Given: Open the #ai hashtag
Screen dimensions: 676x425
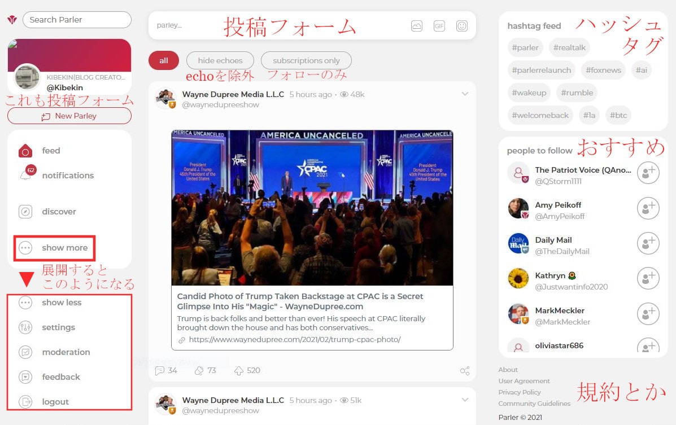Looking at the screenshot, I should [642, 70].
